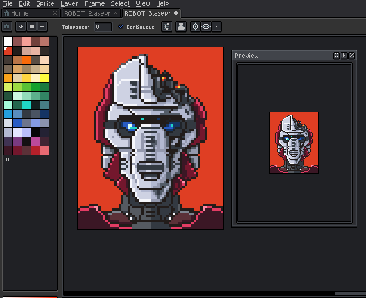Click the sort palette down-arrow icon

(x=21, y=26)
